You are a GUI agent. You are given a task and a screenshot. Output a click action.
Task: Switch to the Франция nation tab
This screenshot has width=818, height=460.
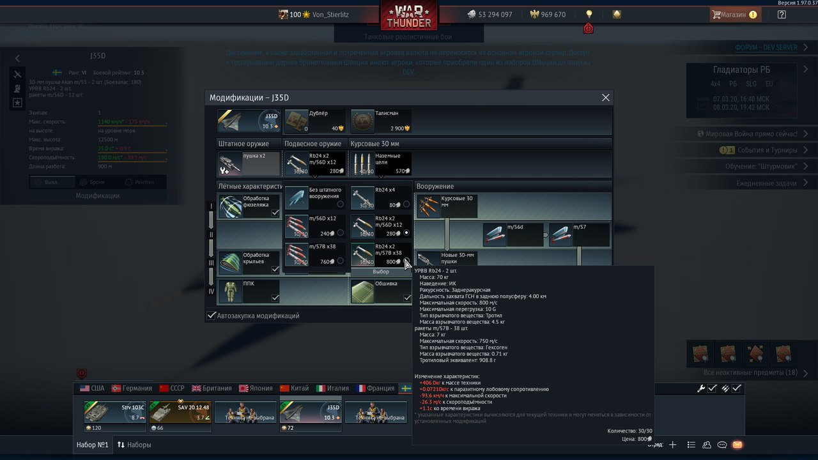(375, 388)
